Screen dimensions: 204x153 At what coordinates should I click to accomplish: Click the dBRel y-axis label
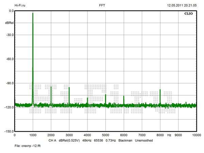click(x=9, y=23)
